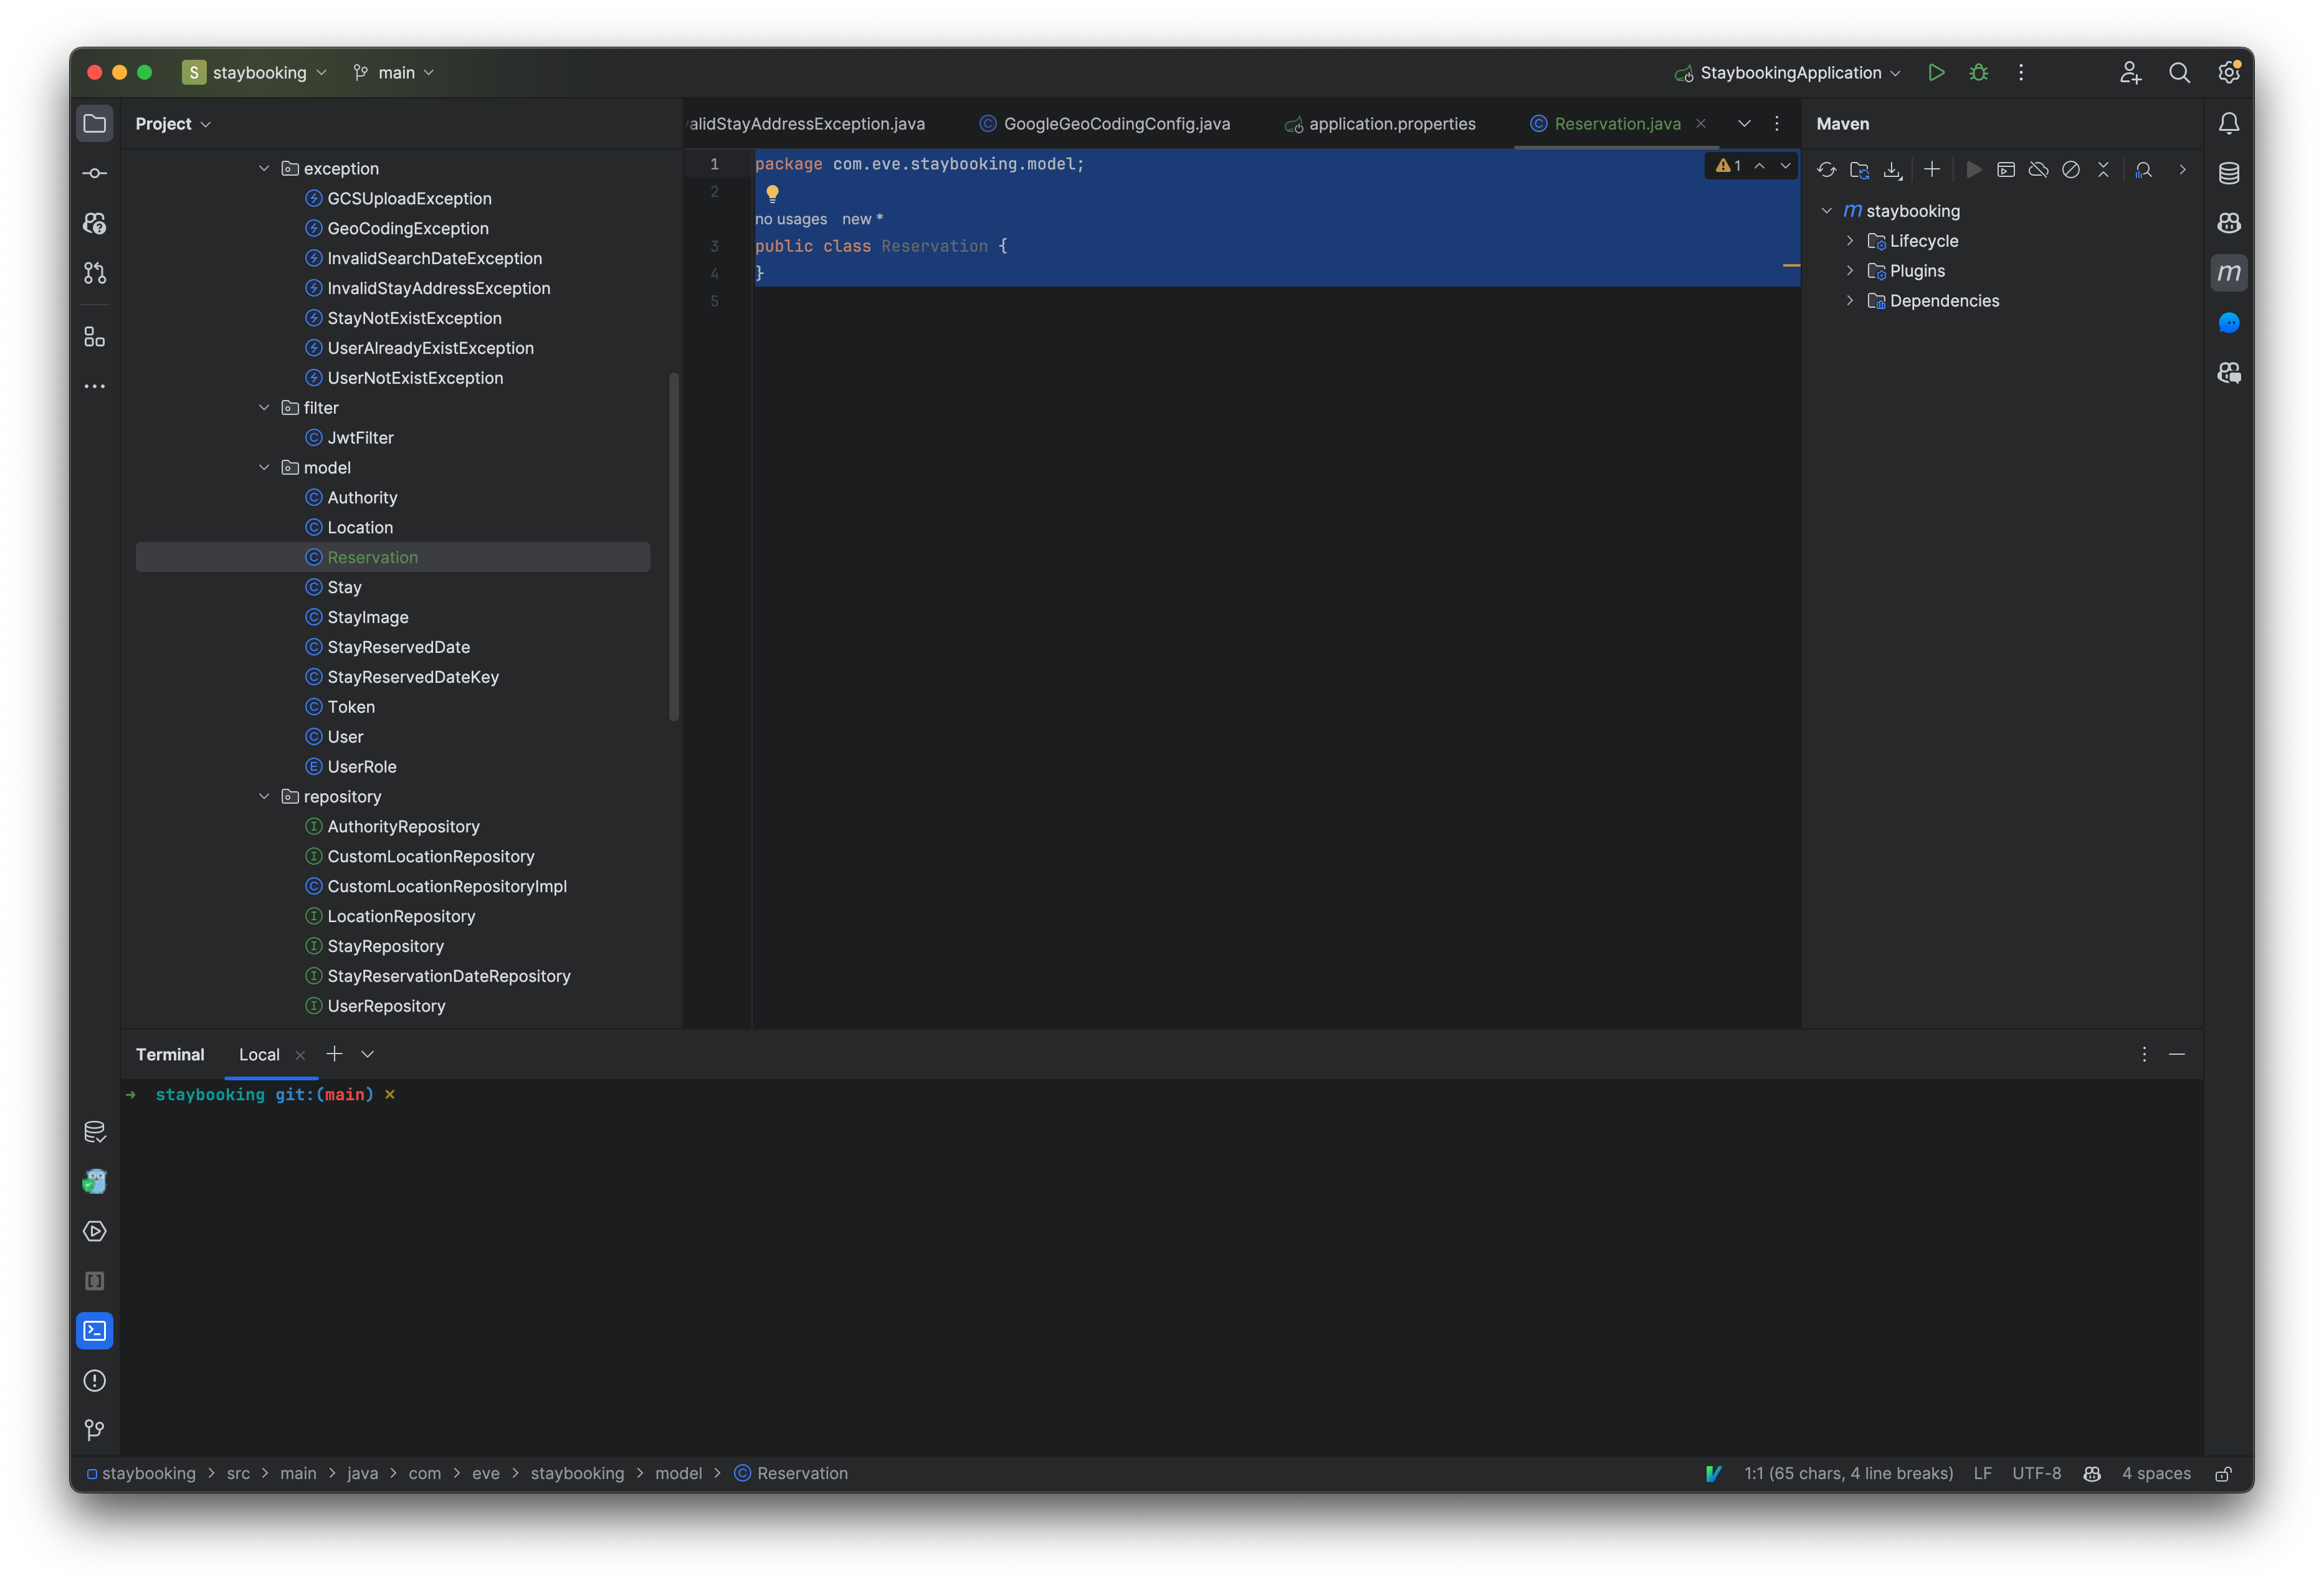The image size is (2324, 1585).
Task: Open the Problems tool window
Action: coord(94,1380)
